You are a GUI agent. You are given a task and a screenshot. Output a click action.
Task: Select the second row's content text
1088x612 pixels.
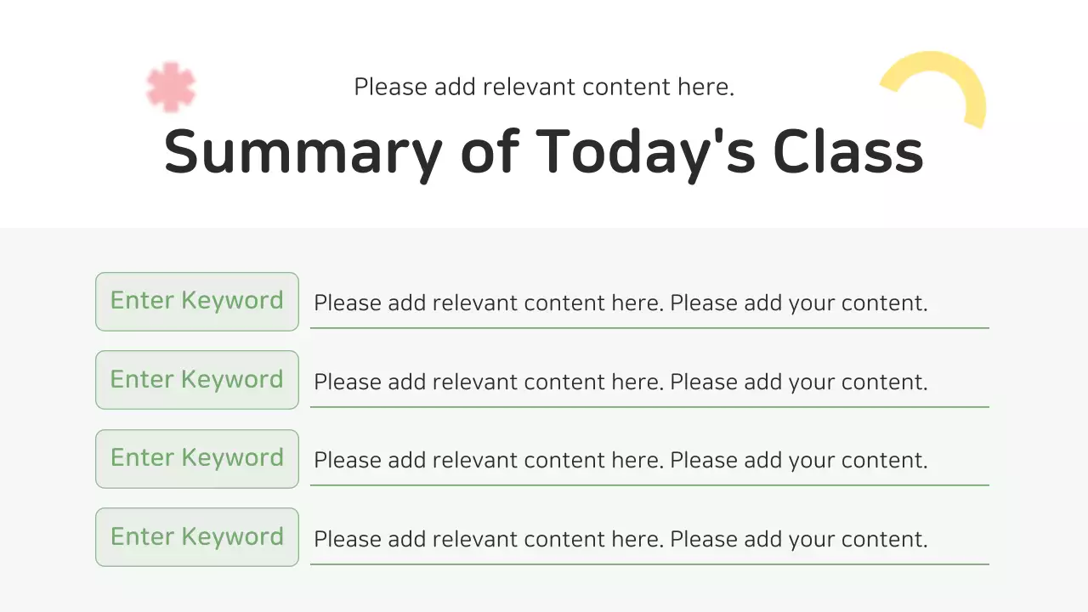pos(620,382)
